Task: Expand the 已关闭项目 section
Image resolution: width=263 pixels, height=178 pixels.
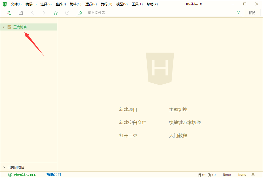Action: (4, 167)
